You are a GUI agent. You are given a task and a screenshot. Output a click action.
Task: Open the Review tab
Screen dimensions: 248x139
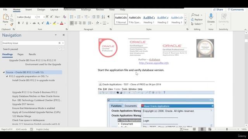pos(100,10)
